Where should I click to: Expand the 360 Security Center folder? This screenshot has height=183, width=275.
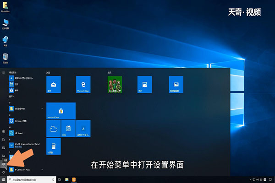coord(26,109)
